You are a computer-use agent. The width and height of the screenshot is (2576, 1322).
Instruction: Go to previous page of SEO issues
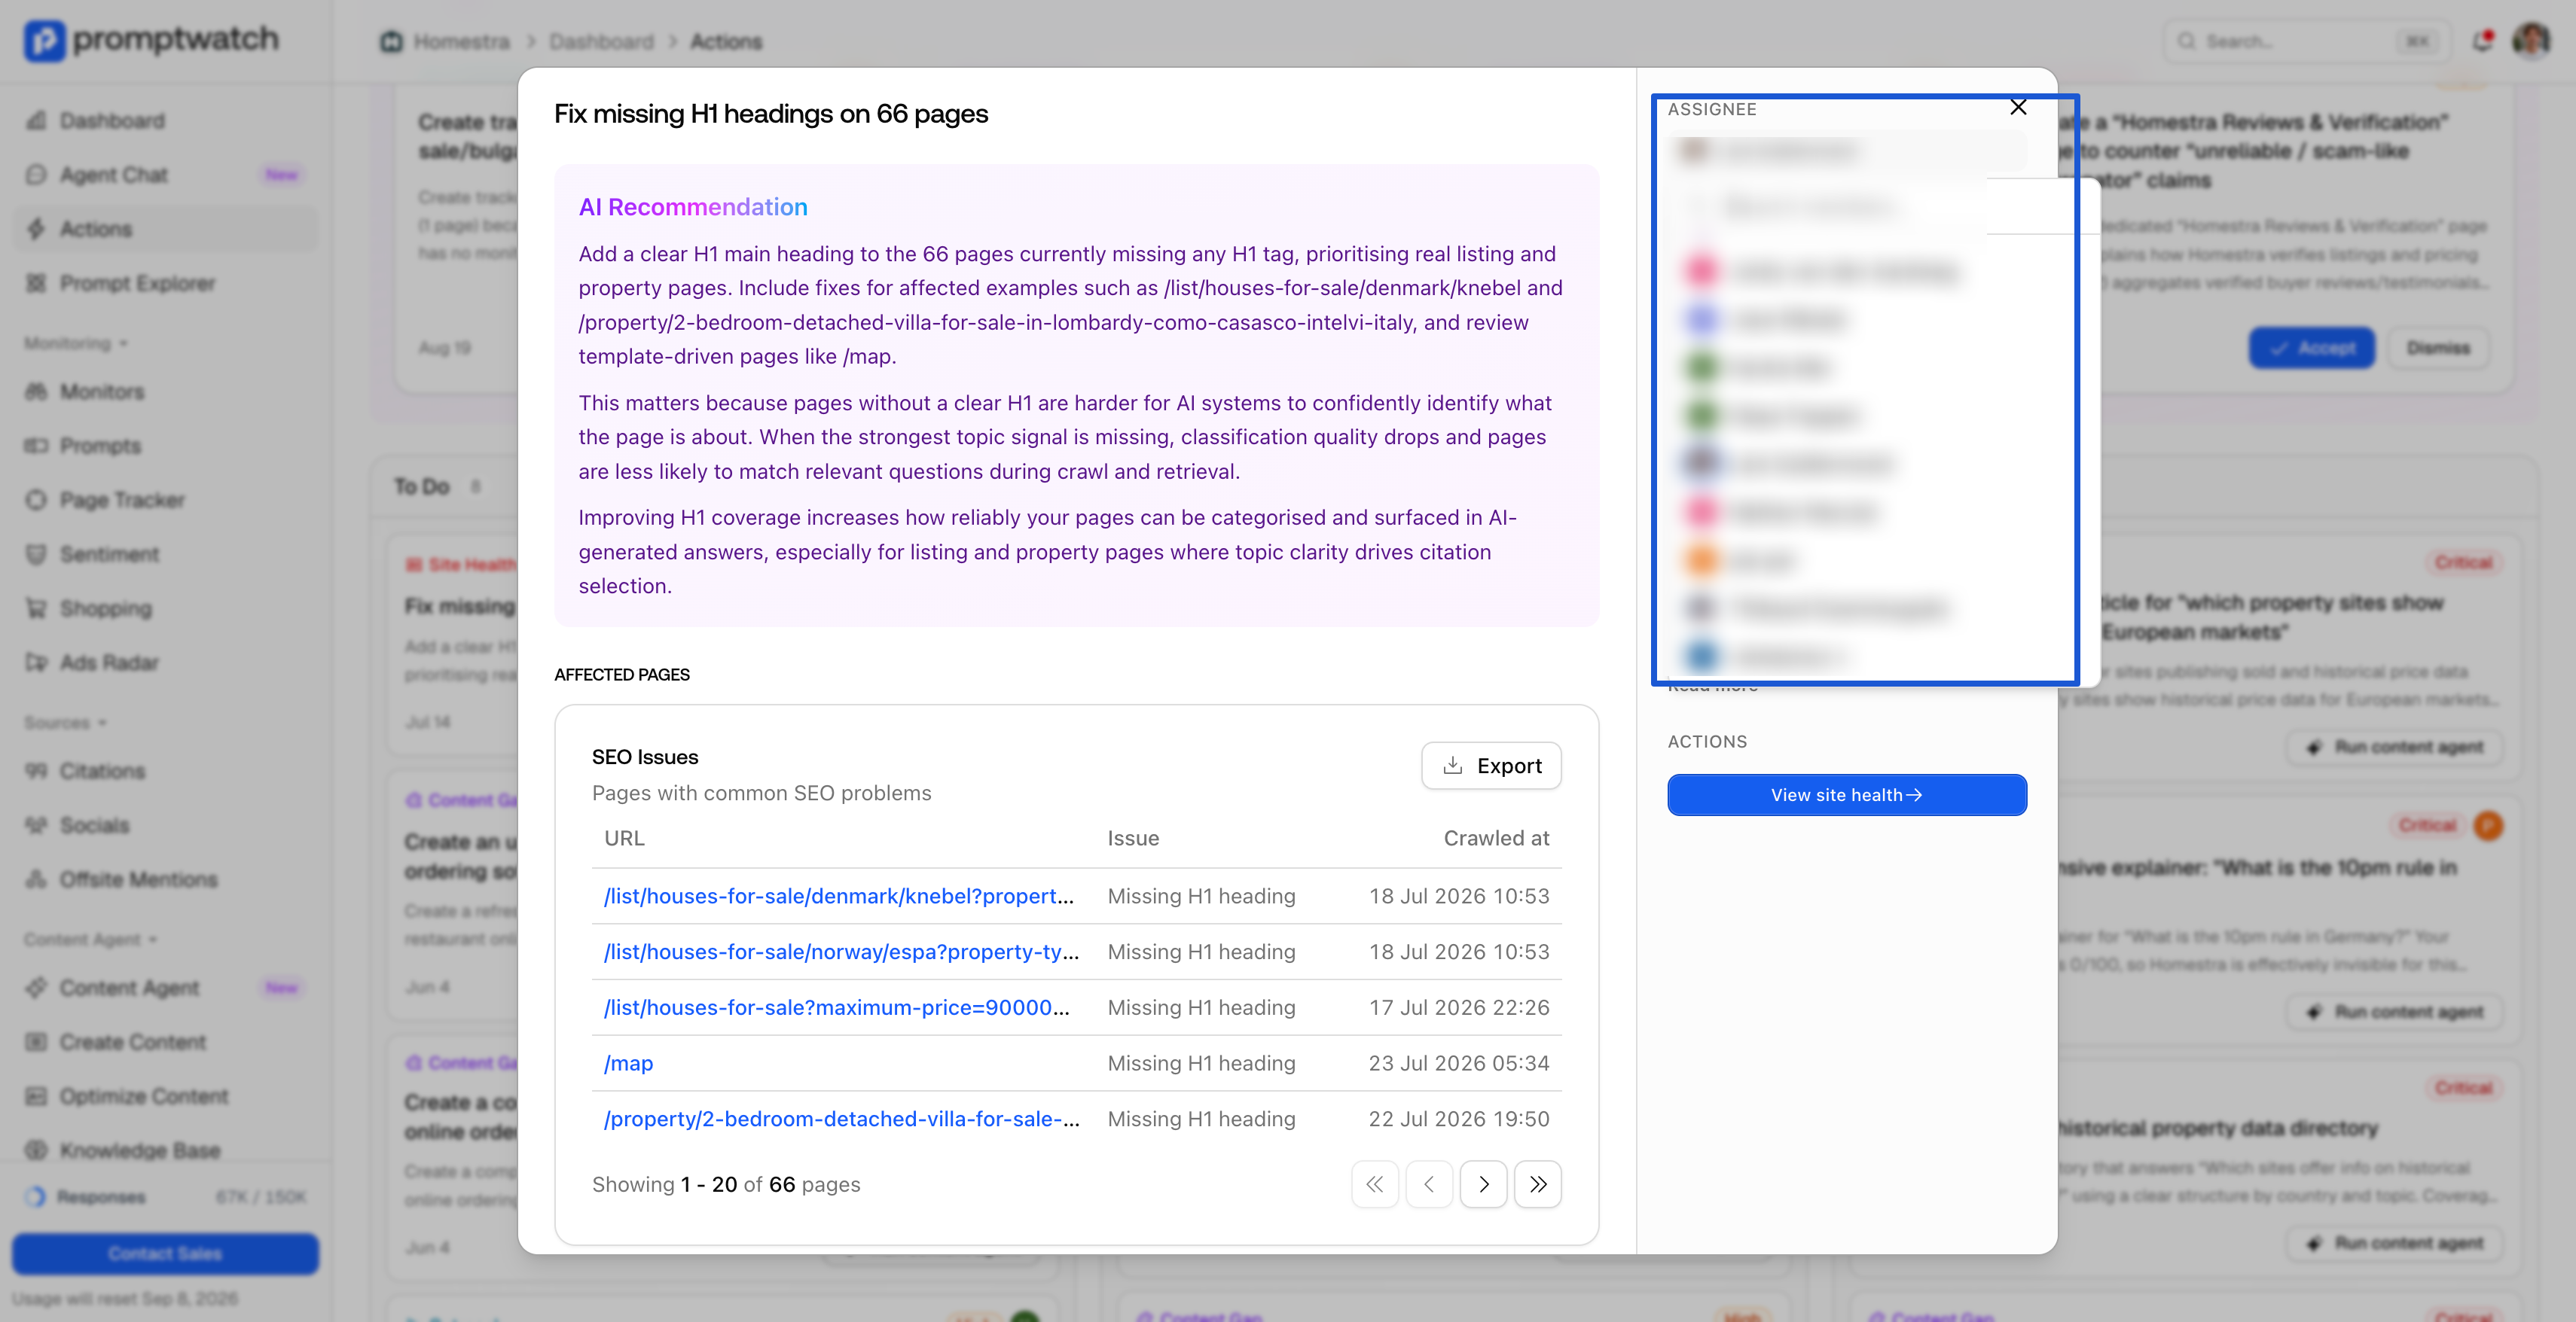pyautogui.click(x=1429, y=1184)
